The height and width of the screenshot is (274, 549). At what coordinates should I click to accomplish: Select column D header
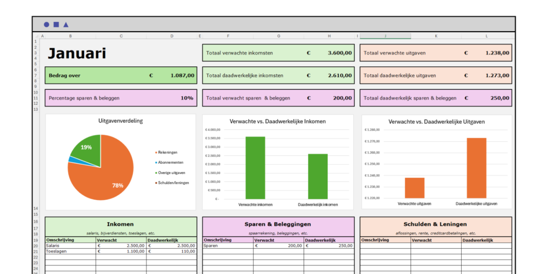tap(172, 36)
